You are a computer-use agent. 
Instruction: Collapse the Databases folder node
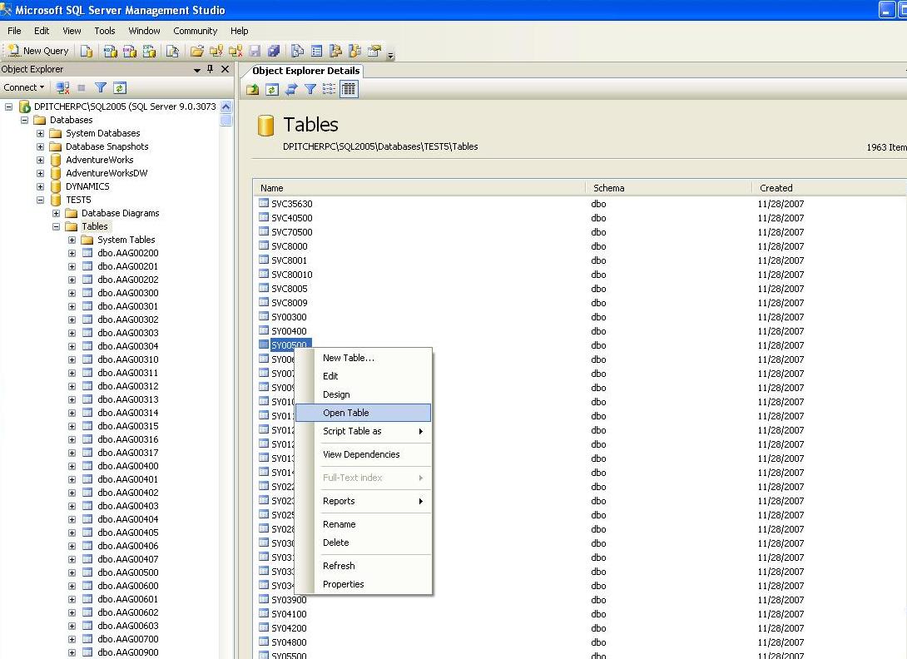click(24, 120)
